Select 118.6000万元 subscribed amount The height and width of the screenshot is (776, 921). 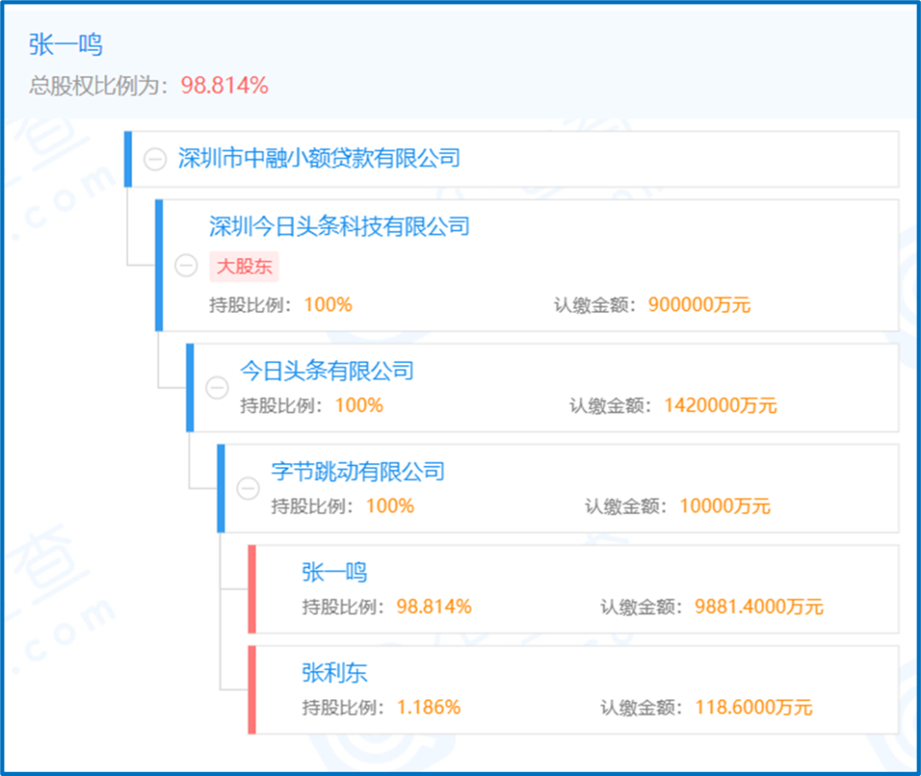[754, 707]
